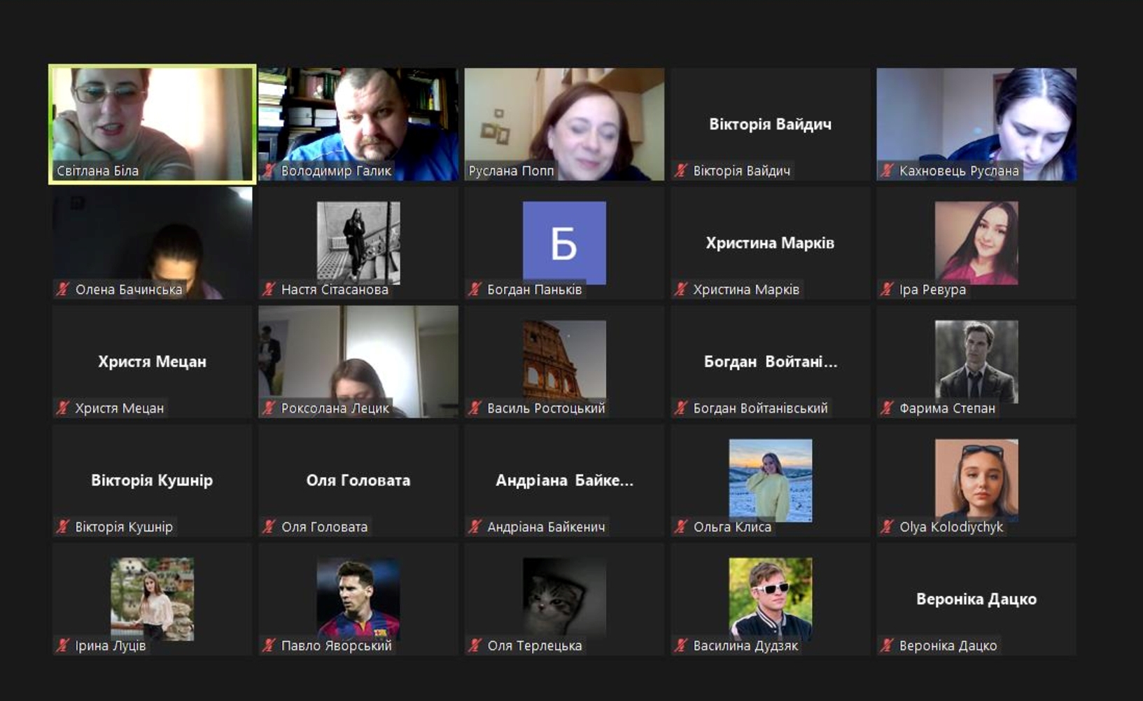Click the Colosseum profile picture of Василь Ростоцький
The image size is (1143, 701).
(564, 360)
